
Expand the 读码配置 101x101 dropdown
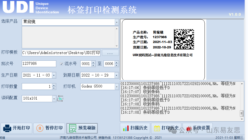[54, 99]
